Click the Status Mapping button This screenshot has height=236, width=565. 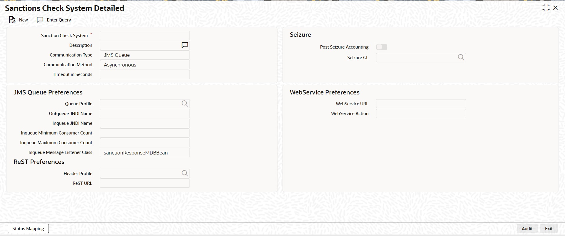[x=28, y=228]
